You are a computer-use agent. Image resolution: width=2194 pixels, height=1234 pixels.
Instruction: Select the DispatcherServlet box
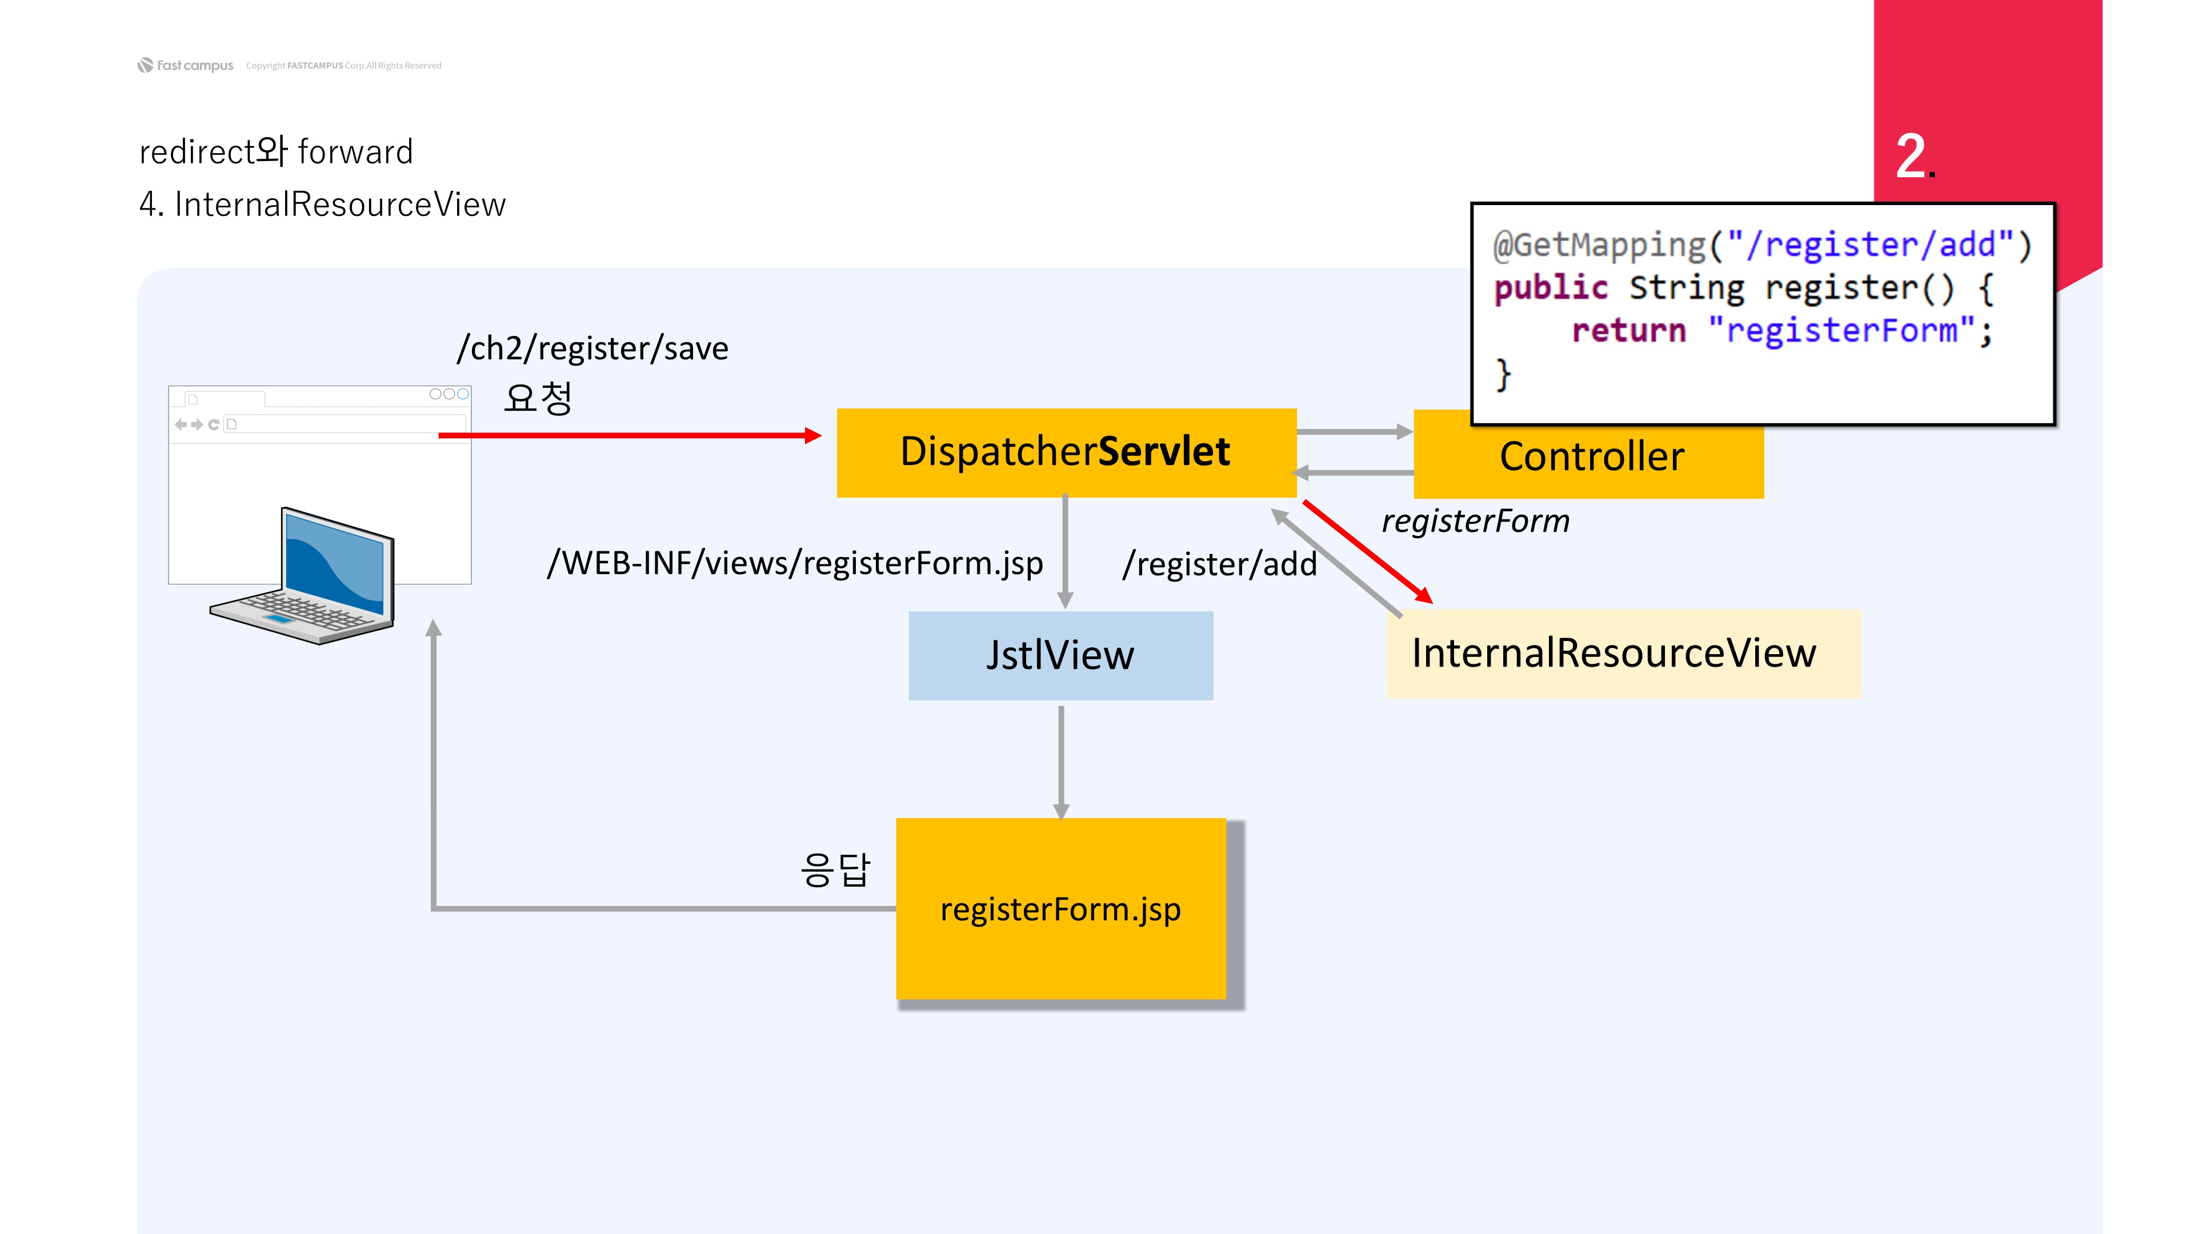(x=1066, y=452)
